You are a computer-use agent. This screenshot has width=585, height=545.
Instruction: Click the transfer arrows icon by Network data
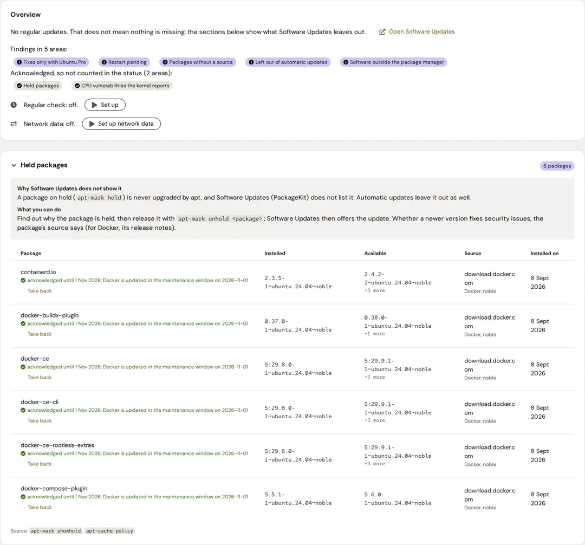(x=14, y=124)
